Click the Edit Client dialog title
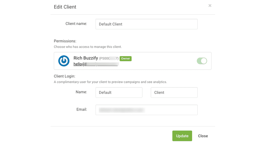Image resolution: width=266 pixels, height=145 pixels. point(65,7)
